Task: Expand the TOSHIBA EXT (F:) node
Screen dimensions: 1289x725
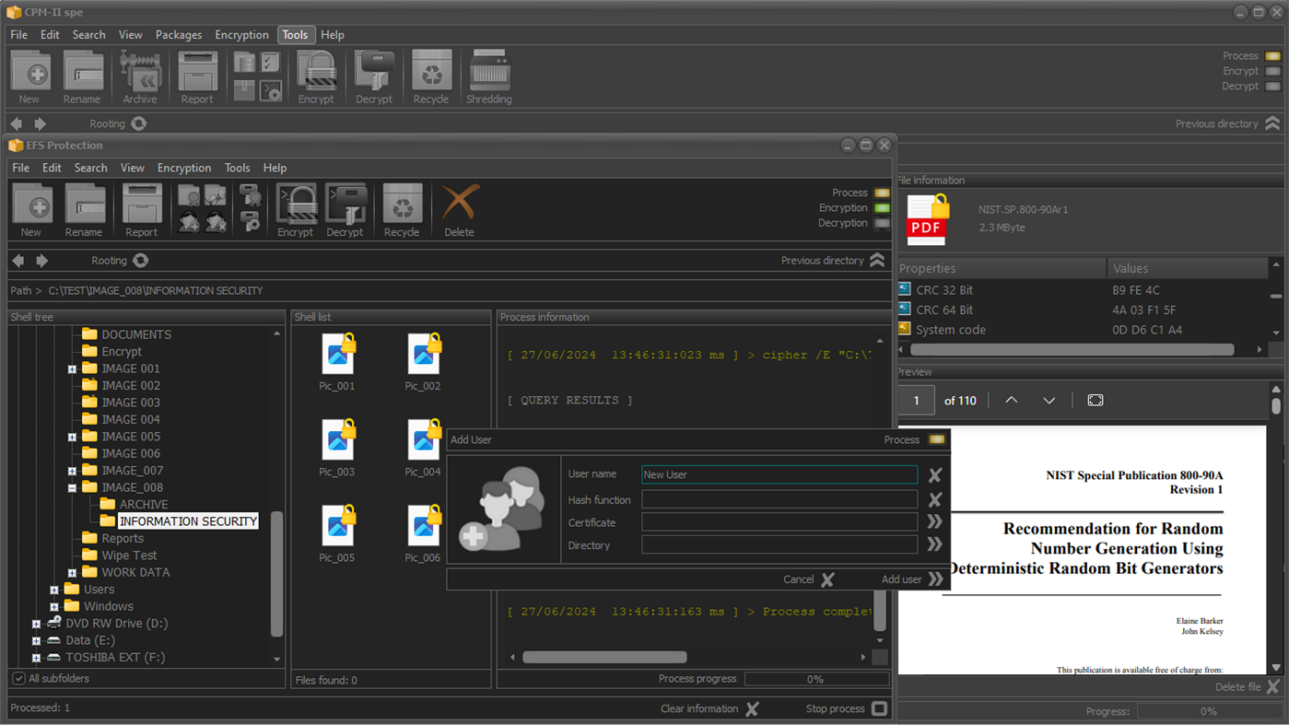Action: click(36, 658)
